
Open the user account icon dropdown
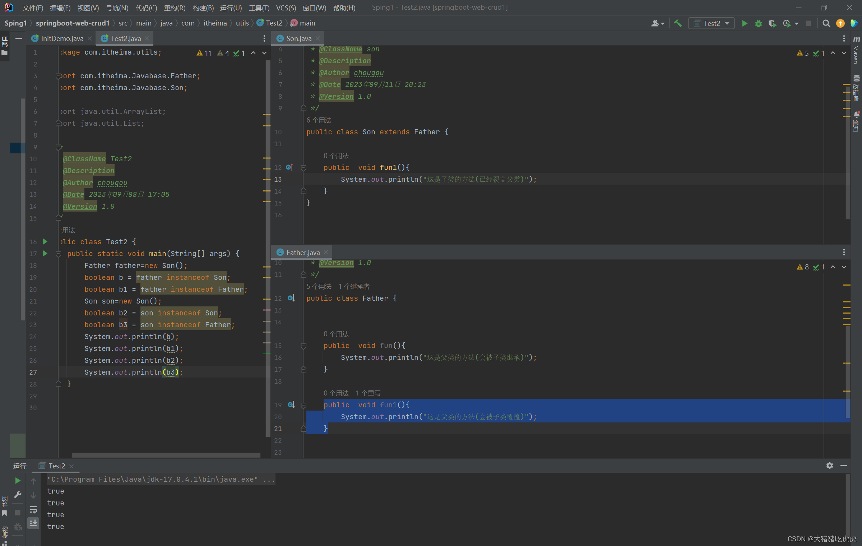point(658,23)
